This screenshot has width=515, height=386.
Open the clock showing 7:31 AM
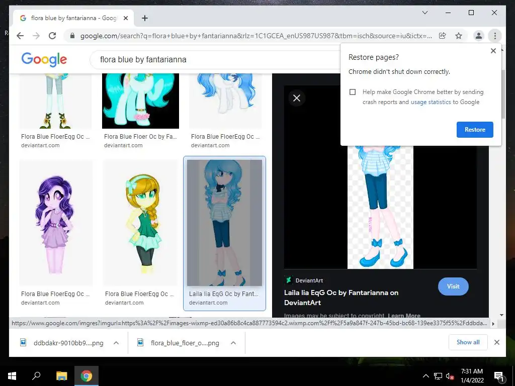472,376
